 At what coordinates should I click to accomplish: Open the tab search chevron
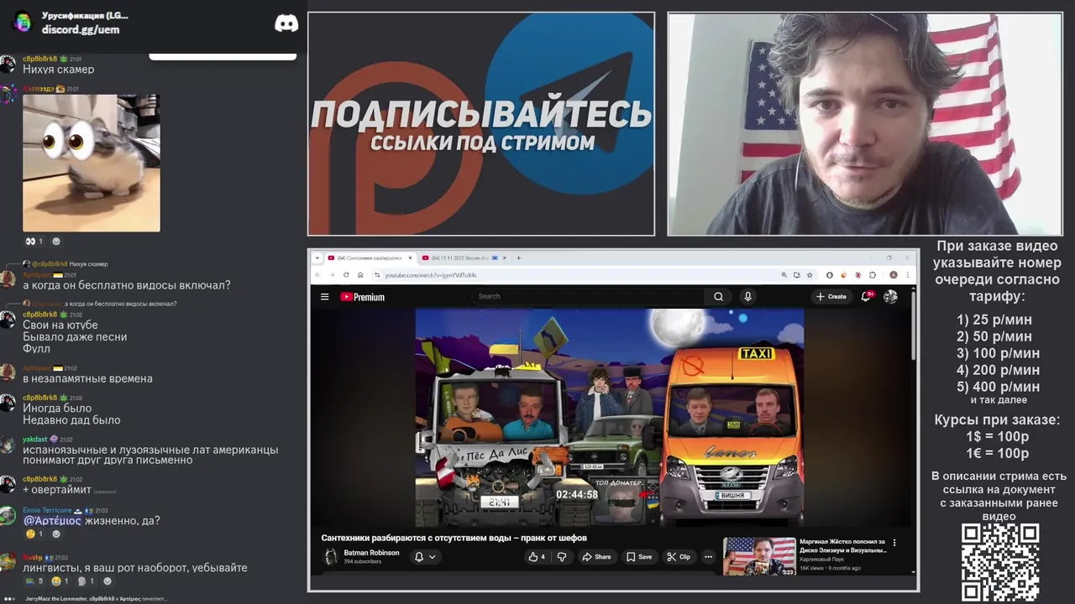coord(317,258)
